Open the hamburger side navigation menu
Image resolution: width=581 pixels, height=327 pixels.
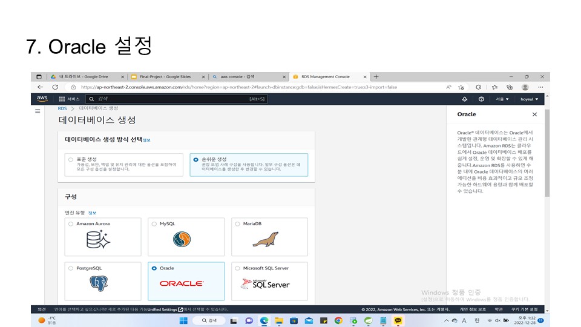click(x=38, y=111)
